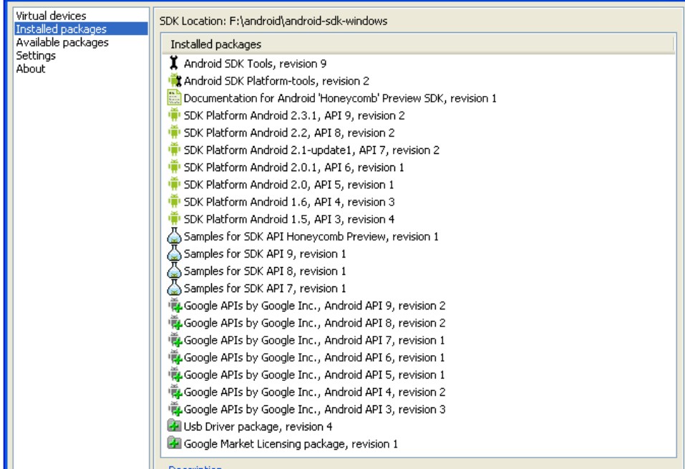Click the 'Installed packages' list header
Image resolution: width=685 pixels, height=469 pixels.
pos(418,44)
